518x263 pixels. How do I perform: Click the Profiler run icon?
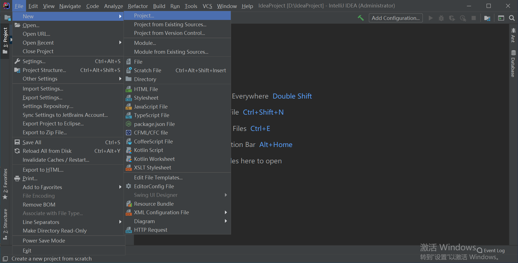tap(463, 18)
